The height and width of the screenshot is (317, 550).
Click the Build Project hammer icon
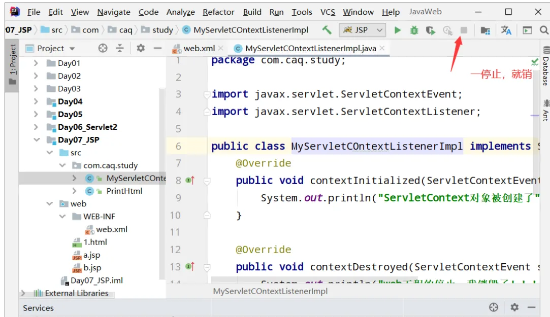(327, 30)
